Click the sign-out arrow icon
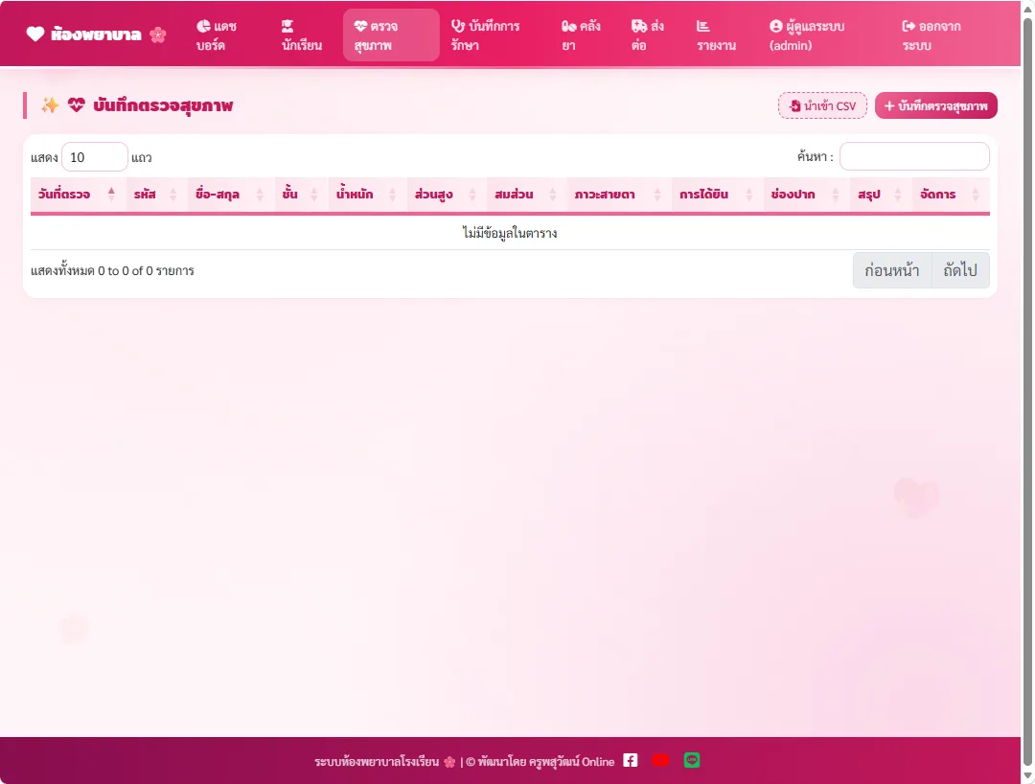The image size is (1035, 784). tap(908, 27)
